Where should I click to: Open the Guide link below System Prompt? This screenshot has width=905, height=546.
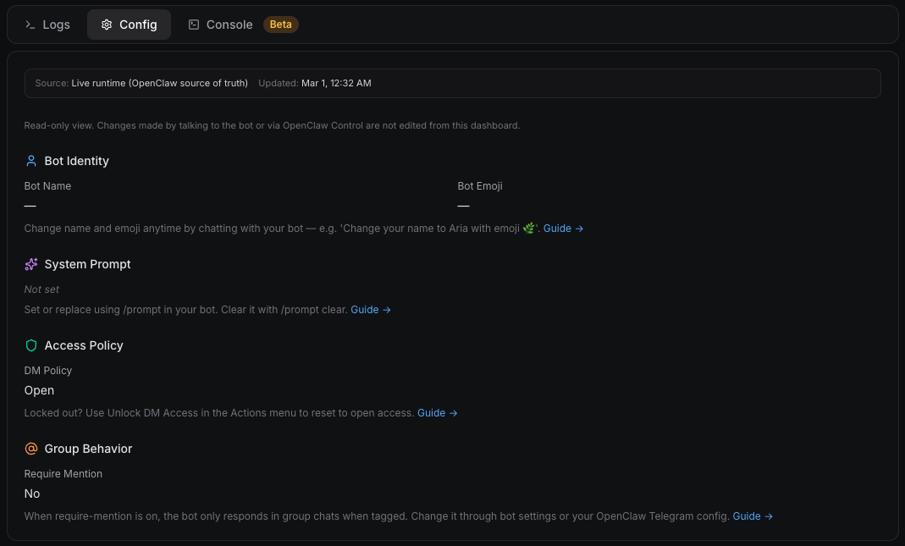click(x=365, y=310)
